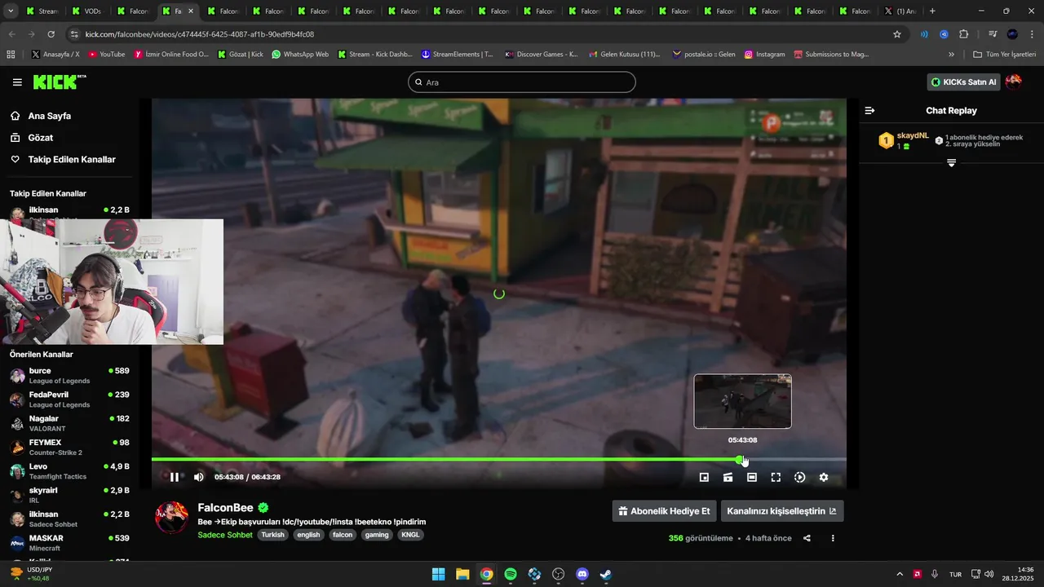Click Kanalınızı kişiselleştirin button

tap(781, 511)
